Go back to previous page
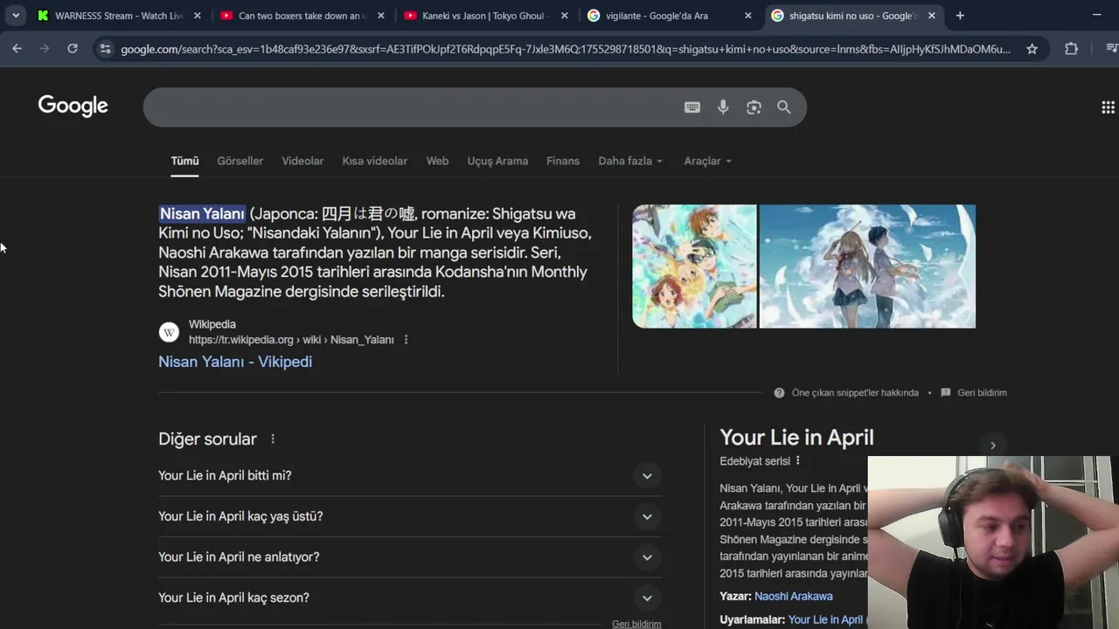Screen dimensions: 1119x629 coord(17,49)
